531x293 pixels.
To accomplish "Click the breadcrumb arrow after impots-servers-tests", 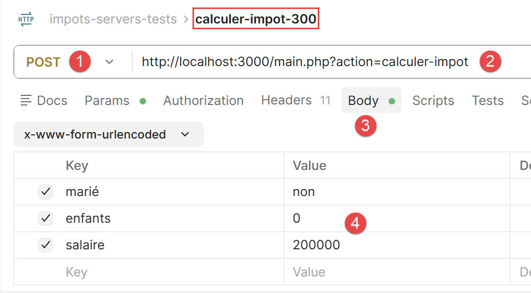I will coord(186,19).
